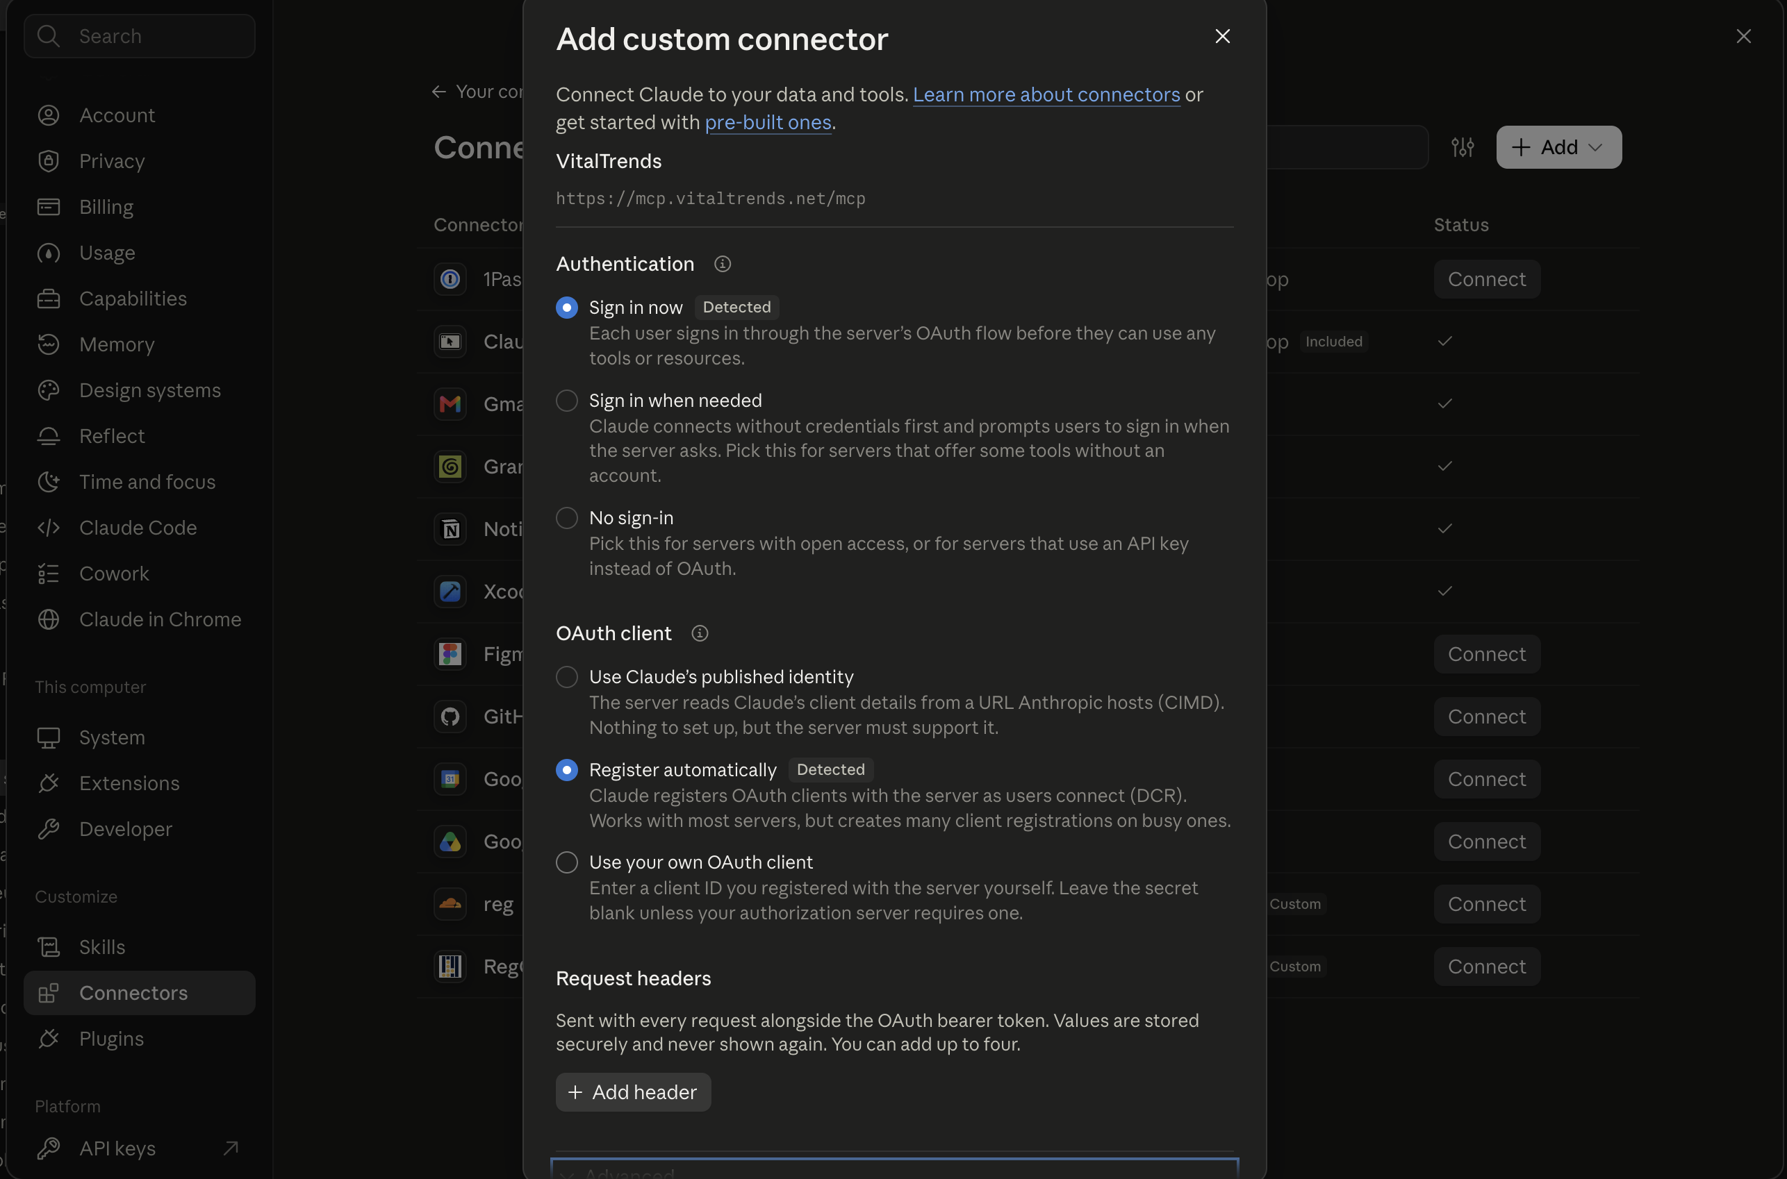Click the external link arrow beside API keys
1787x1179 pixels.
[231, 1148]
